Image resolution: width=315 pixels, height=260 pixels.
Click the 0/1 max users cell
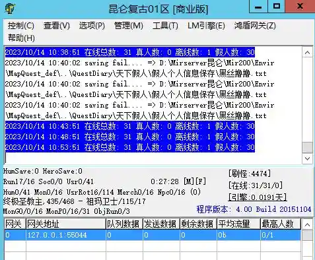(x=281, y=235)
